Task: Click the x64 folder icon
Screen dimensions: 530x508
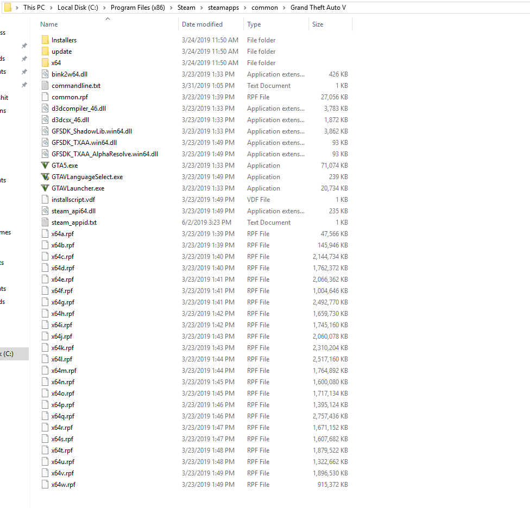Action: point(45,63)
